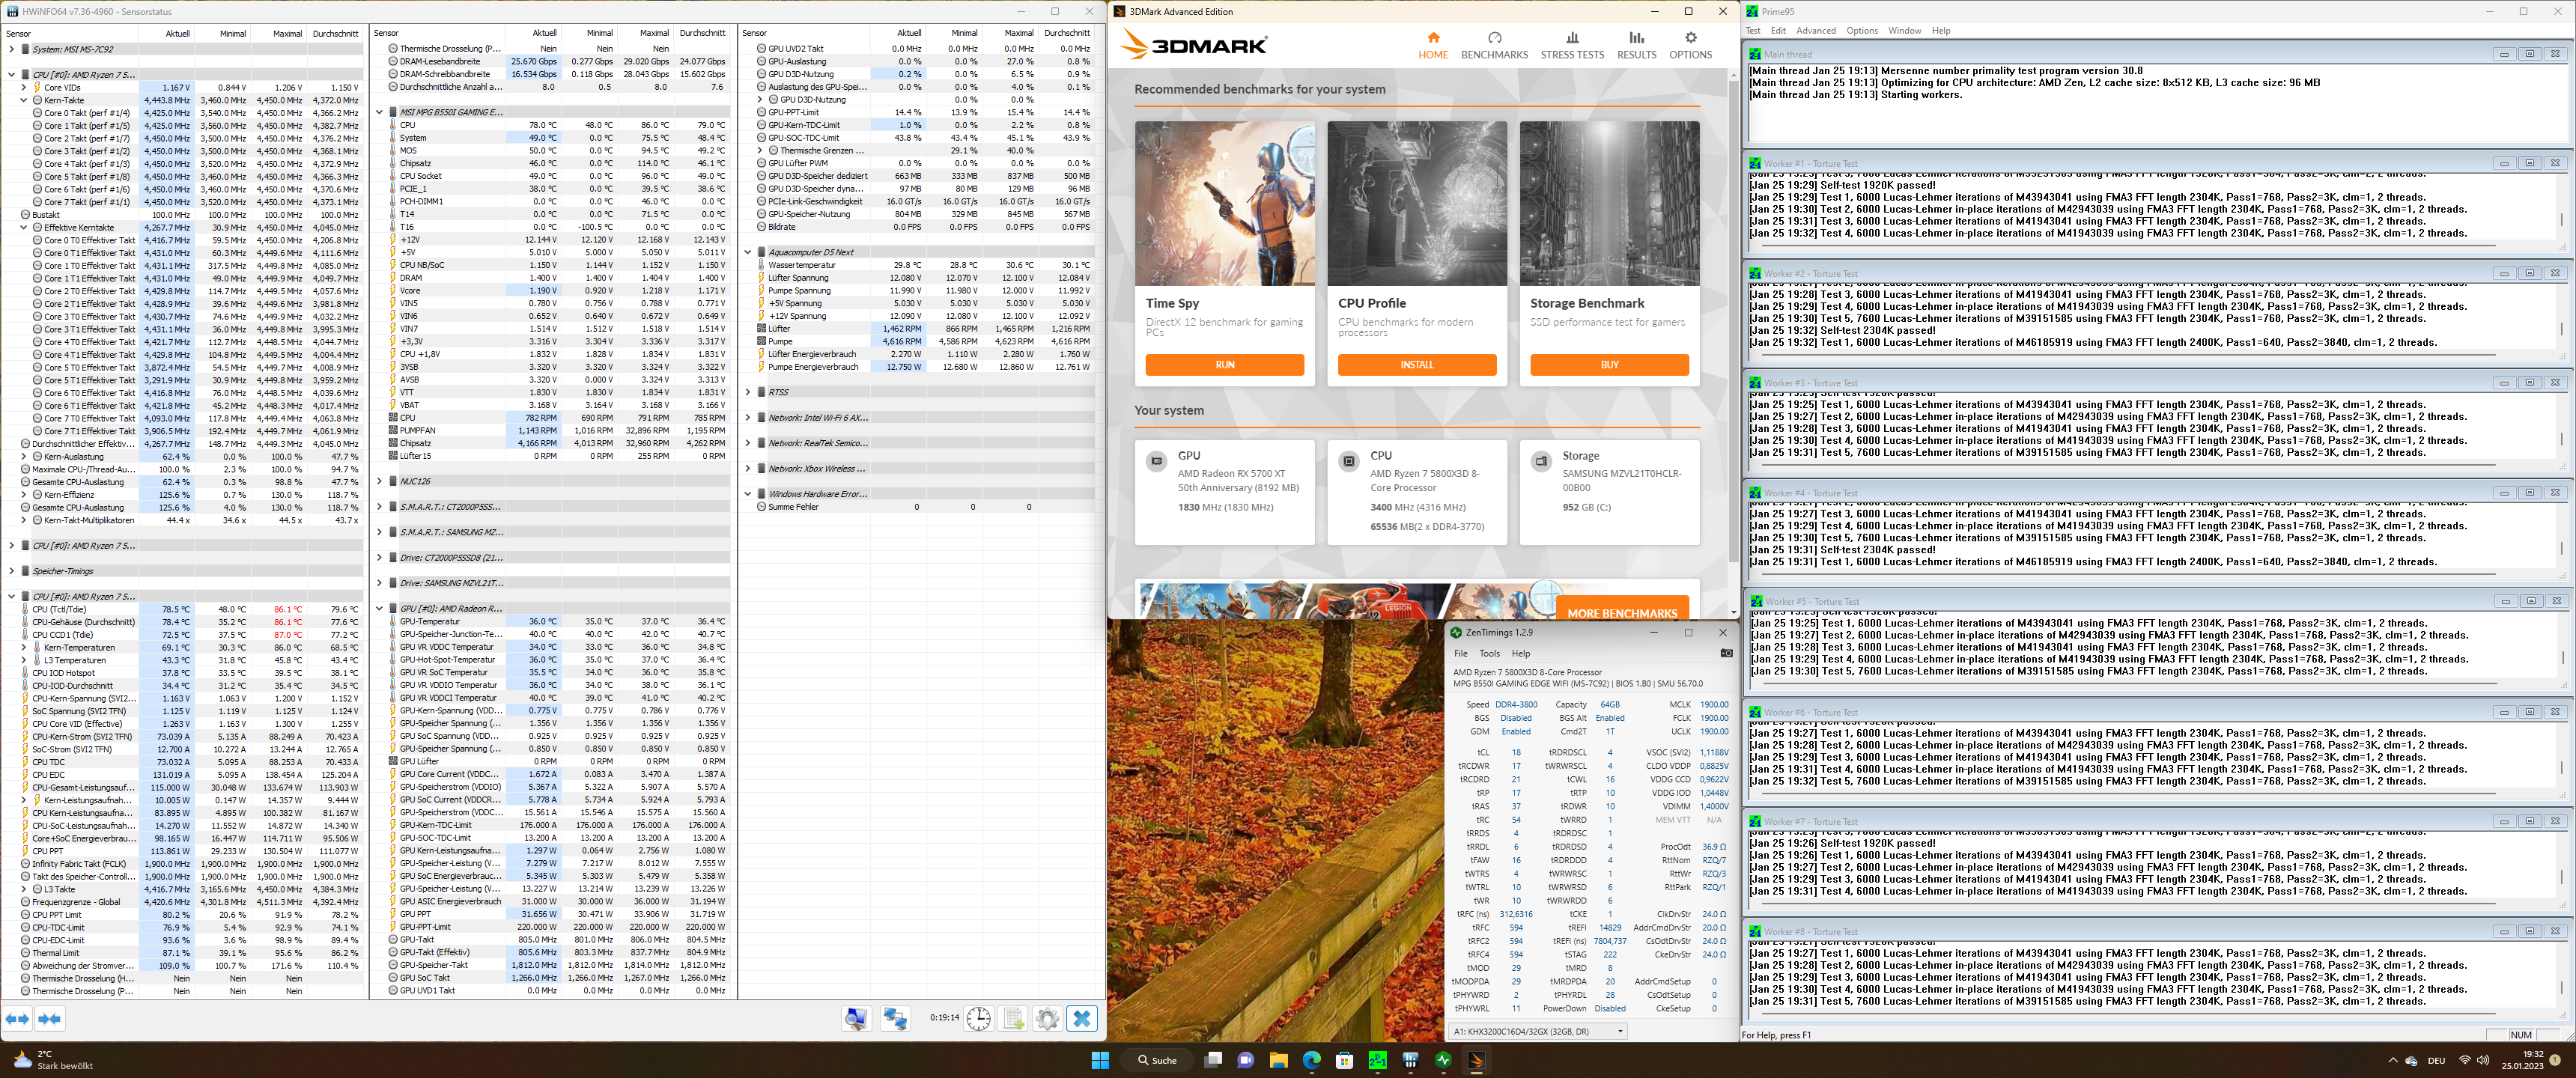Click the collapse columns arrows icon in HWiNFO
This screenshot has height=1078, width=2576.
[x=50, y=1019]
